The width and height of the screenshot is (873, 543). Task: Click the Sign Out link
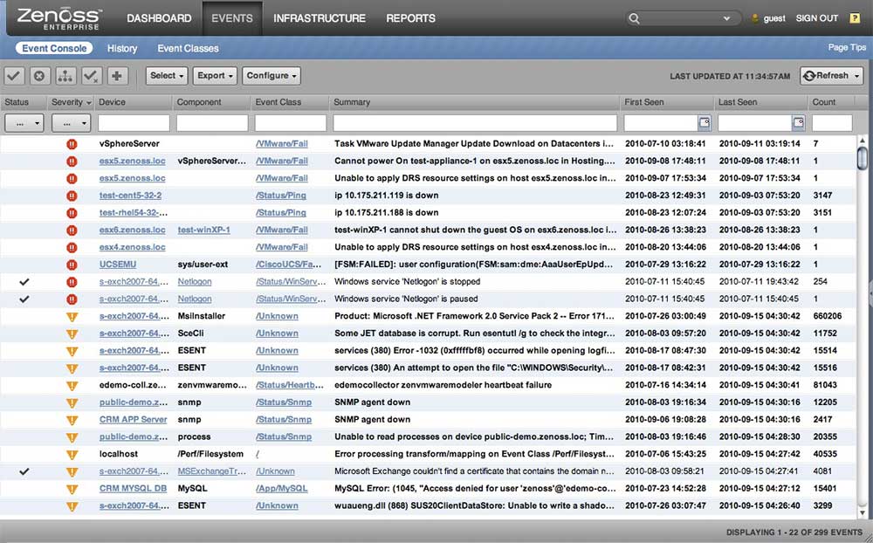817,18
